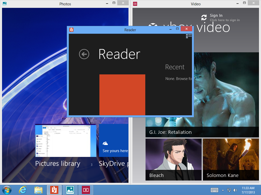Open the Bleach video tile
This screenshot has width=261, height=195.
173,159
